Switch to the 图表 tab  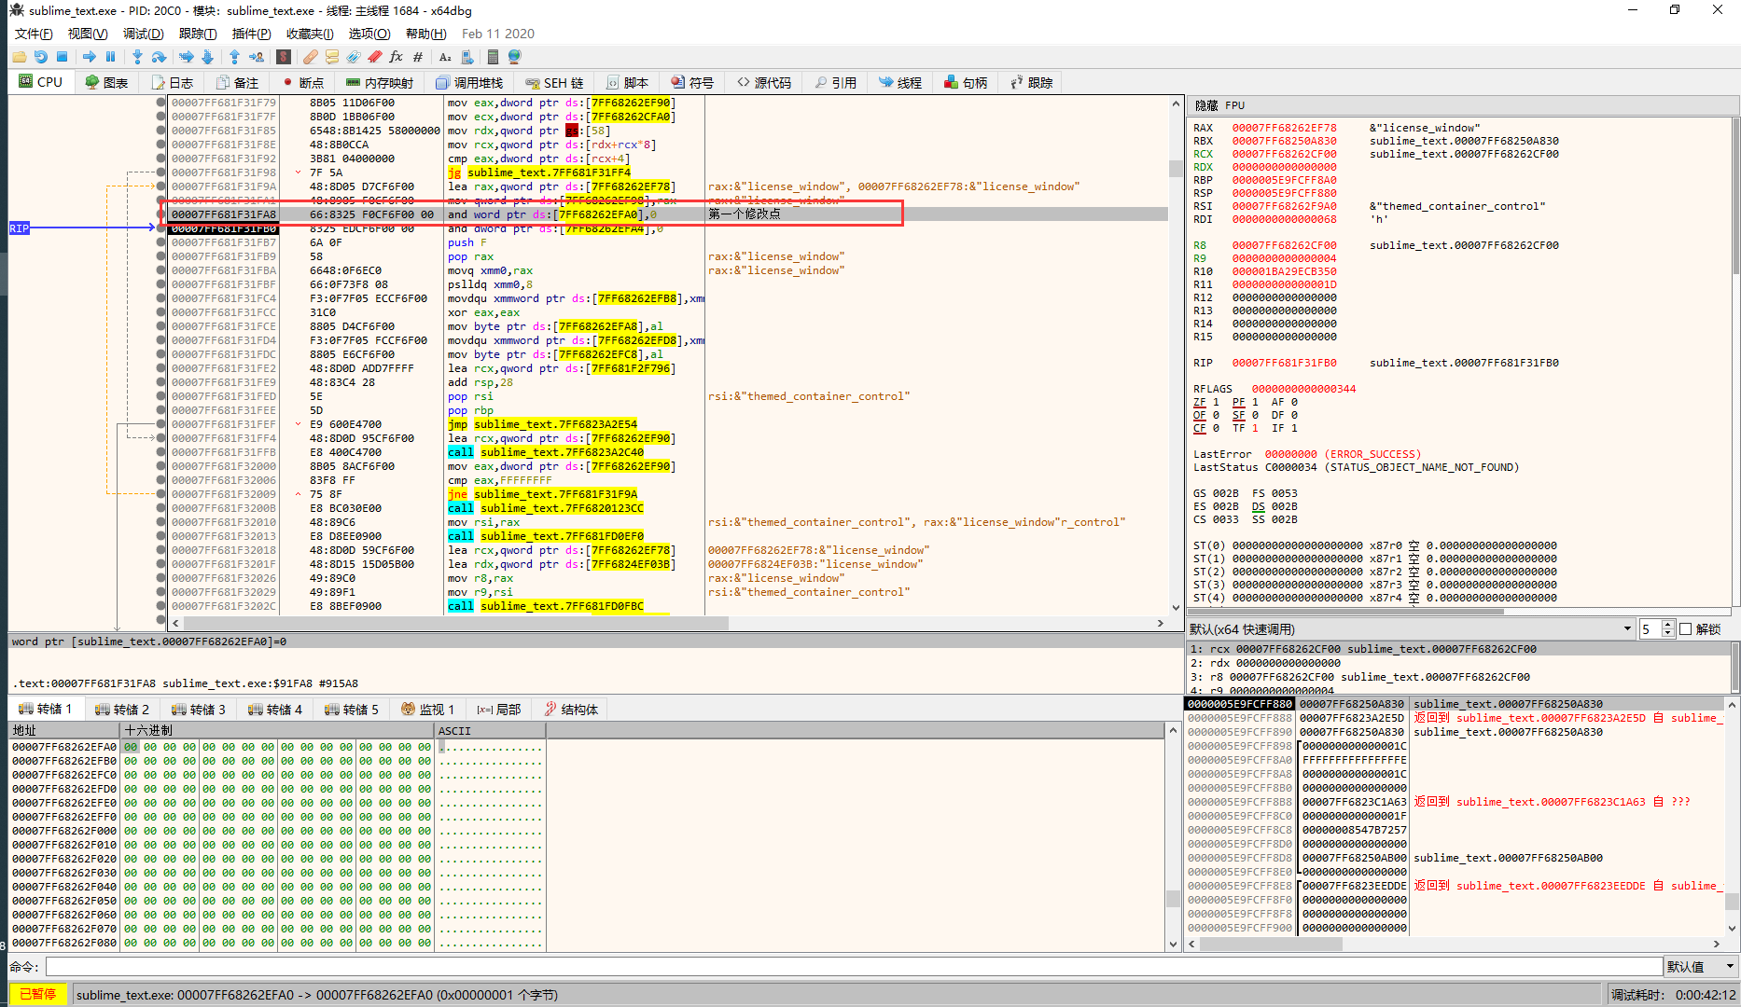106,83
